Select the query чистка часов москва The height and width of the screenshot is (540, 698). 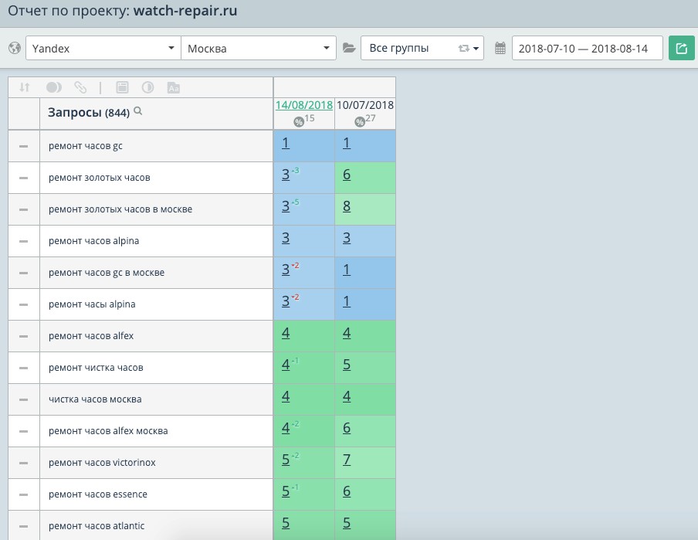coord(95,399)
